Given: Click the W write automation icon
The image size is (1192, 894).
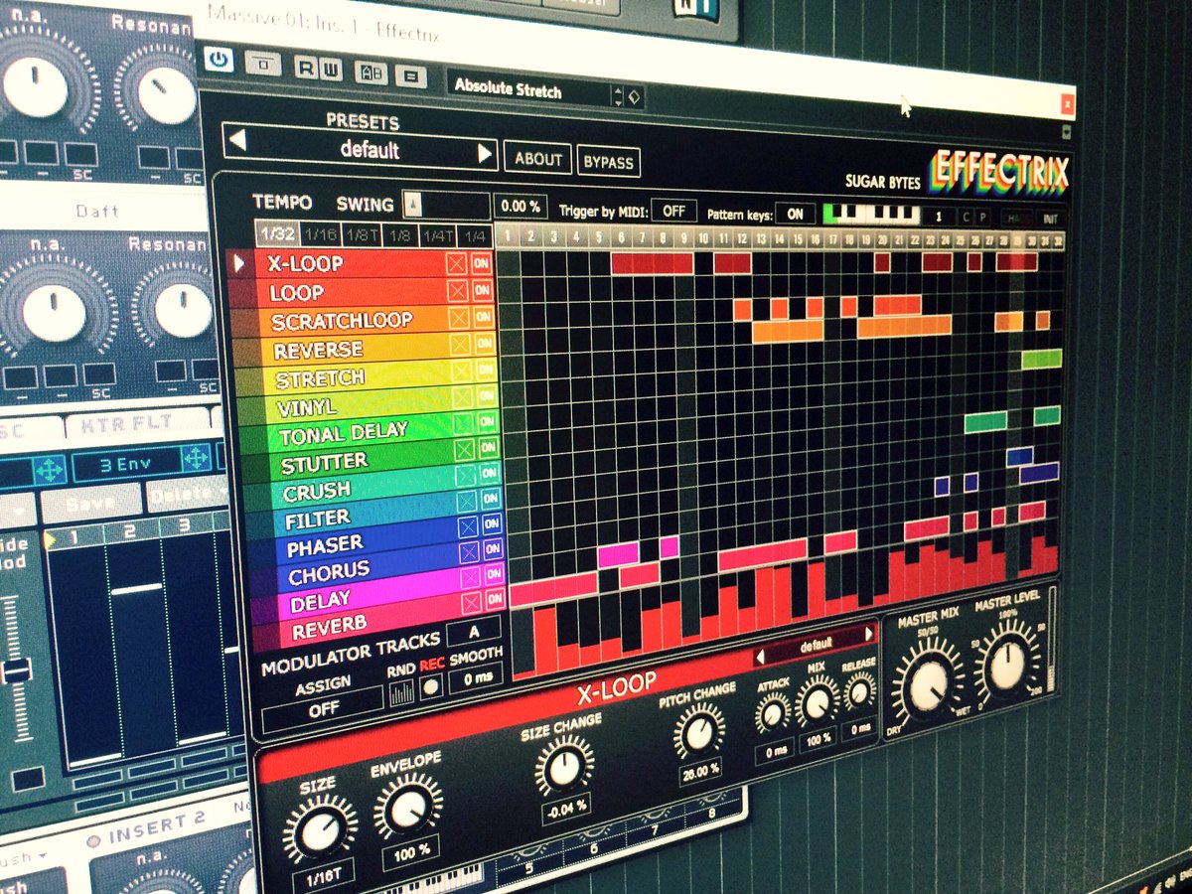Looking at the screenshot, I should coord(329,70).
